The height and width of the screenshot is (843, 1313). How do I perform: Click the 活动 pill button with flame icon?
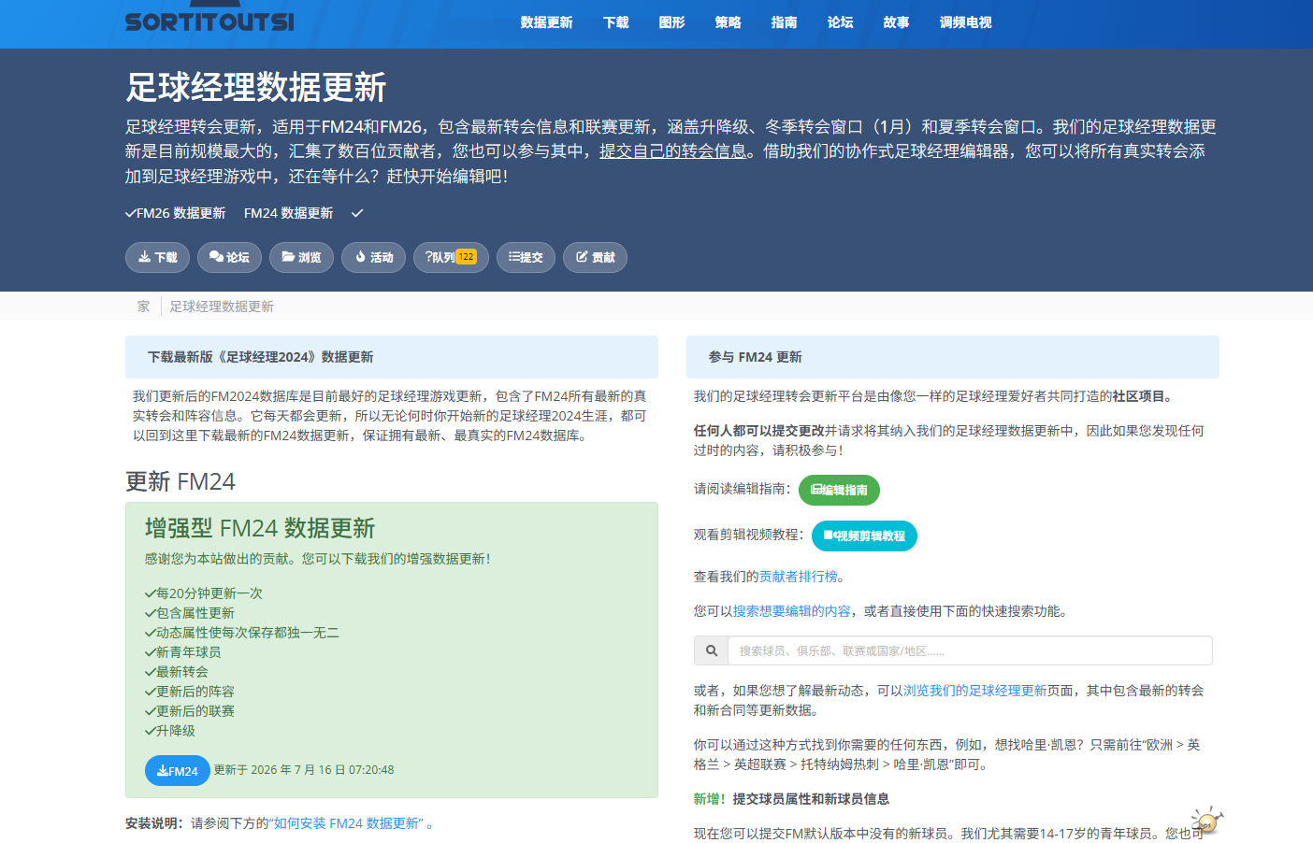(373, 257)
